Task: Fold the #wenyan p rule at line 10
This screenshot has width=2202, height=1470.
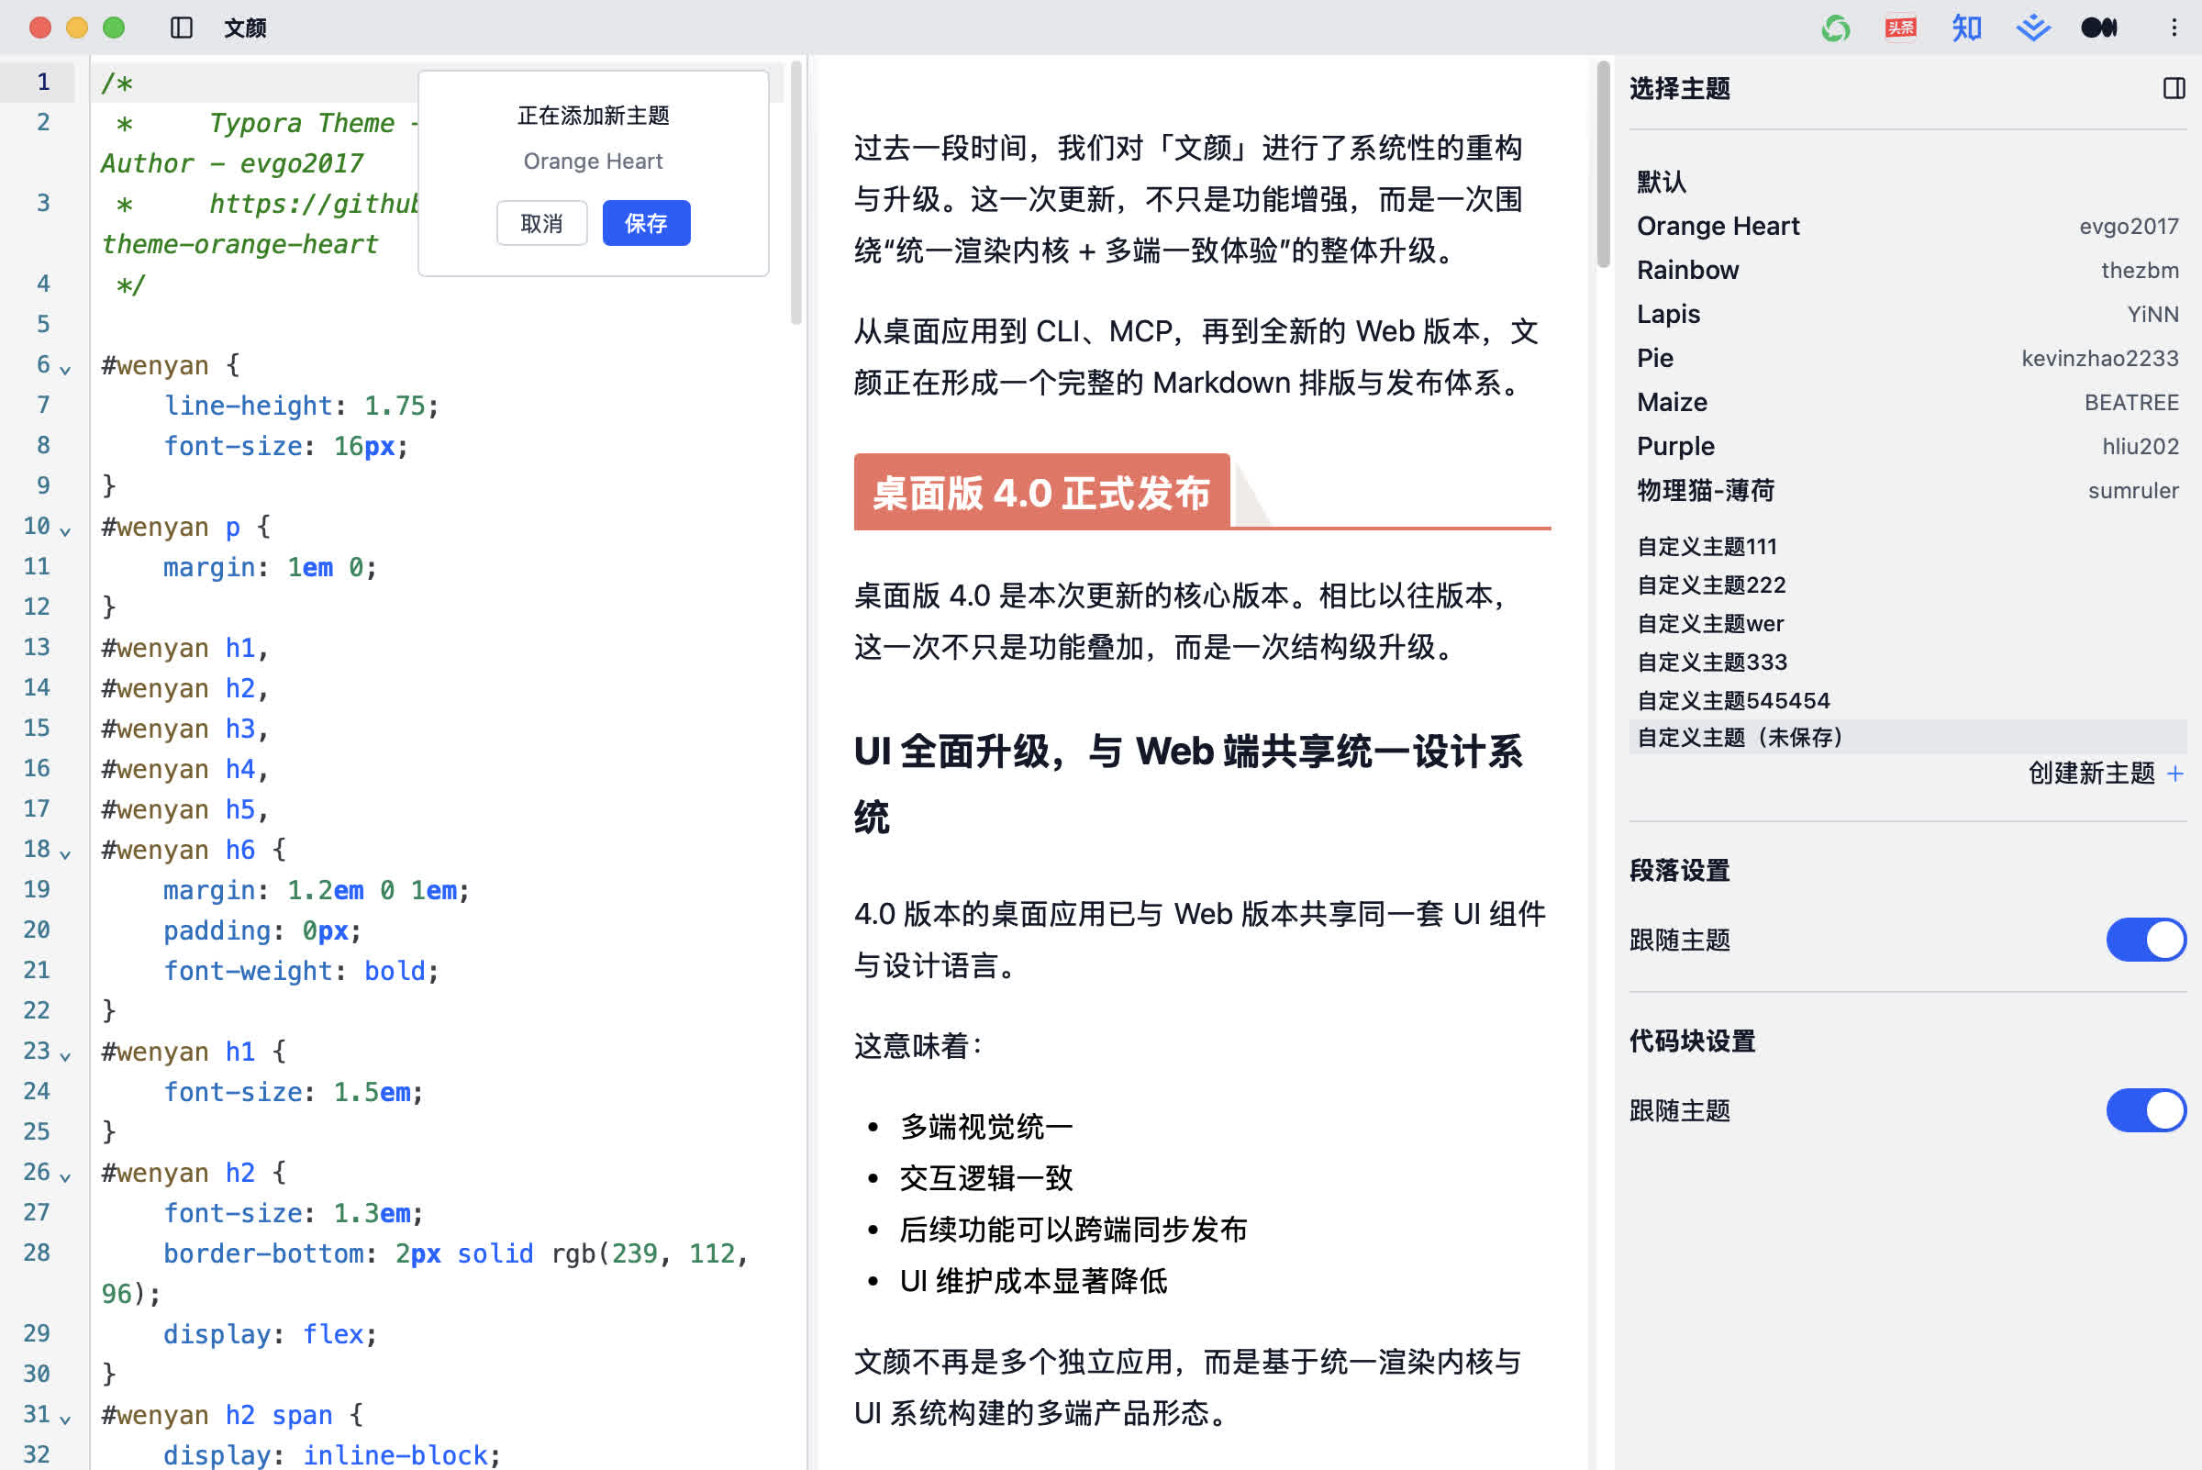Action: [x=66, y=531]
